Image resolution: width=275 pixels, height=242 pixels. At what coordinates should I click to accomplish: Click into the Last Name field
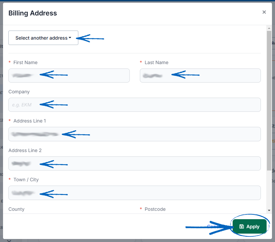(200, 76)
